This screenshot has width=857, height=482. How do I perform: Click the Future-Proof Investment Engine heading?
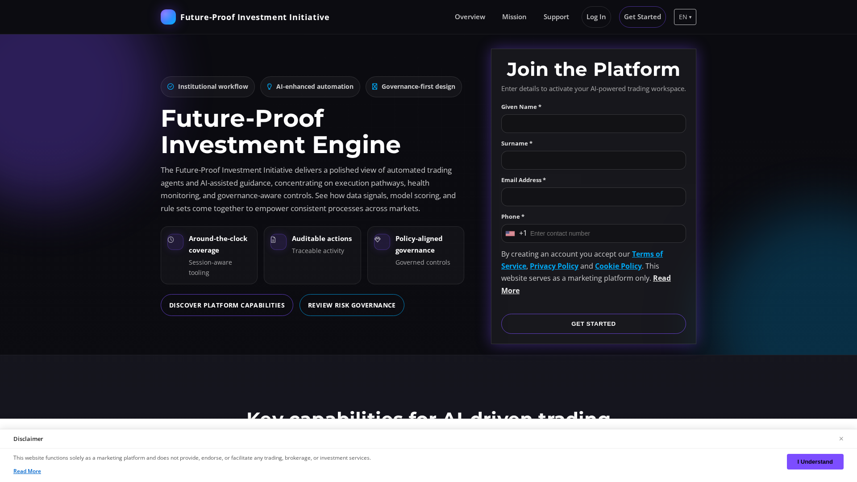tap(281, 132)
